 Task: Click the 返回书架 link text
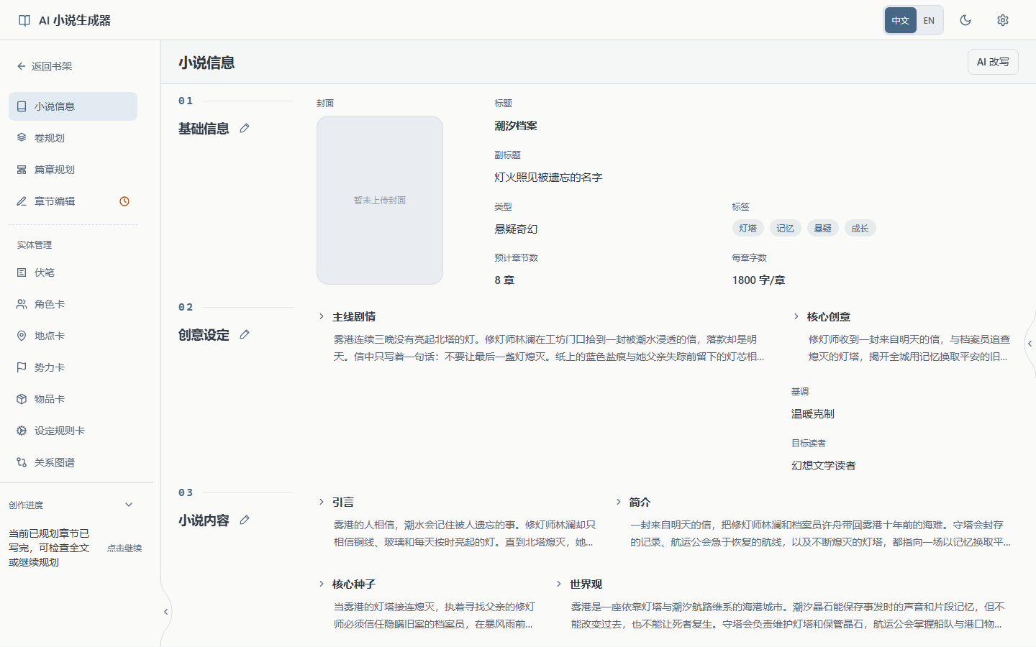point(52,66)
